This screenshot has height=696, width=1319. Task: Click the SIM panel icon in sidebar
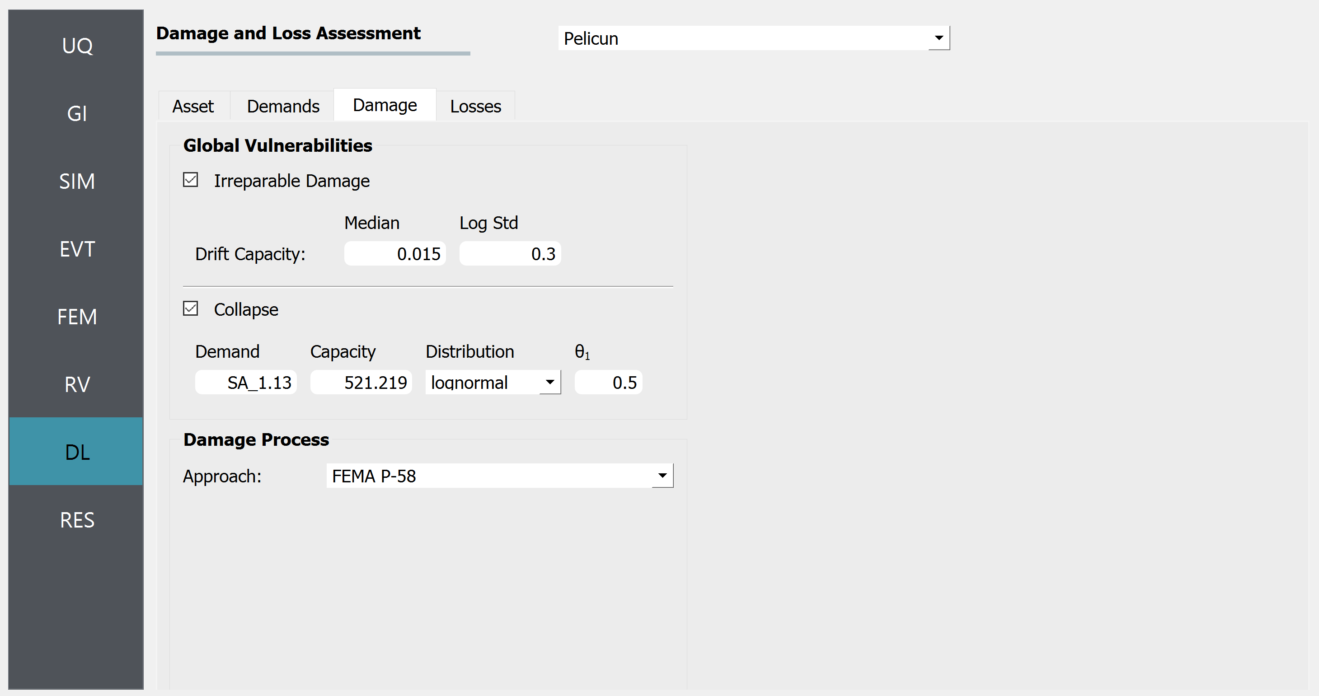[x=76, y=181]
